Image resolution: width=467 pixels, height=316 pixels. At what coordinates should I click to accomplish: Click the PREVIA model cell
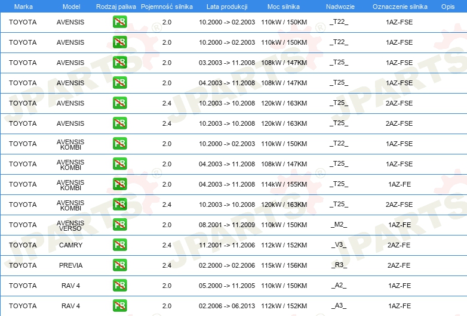pos(70,265)
